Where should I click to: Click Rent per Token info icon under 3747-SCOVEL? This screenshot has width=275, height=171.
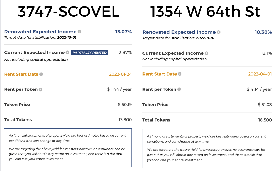(41, 89)
